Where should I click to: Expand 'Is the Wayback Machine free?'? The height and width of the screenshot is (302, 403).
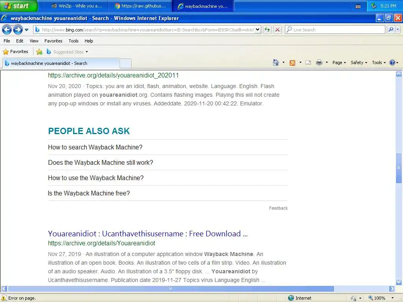(167, 193)
